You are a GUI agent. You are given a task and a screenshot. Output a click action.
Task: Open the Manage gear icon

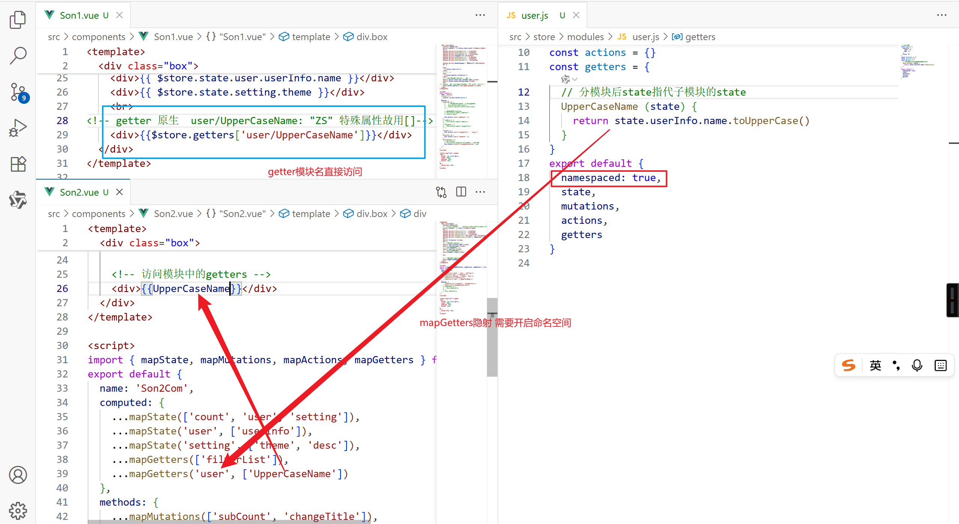[x=18, y=511]
